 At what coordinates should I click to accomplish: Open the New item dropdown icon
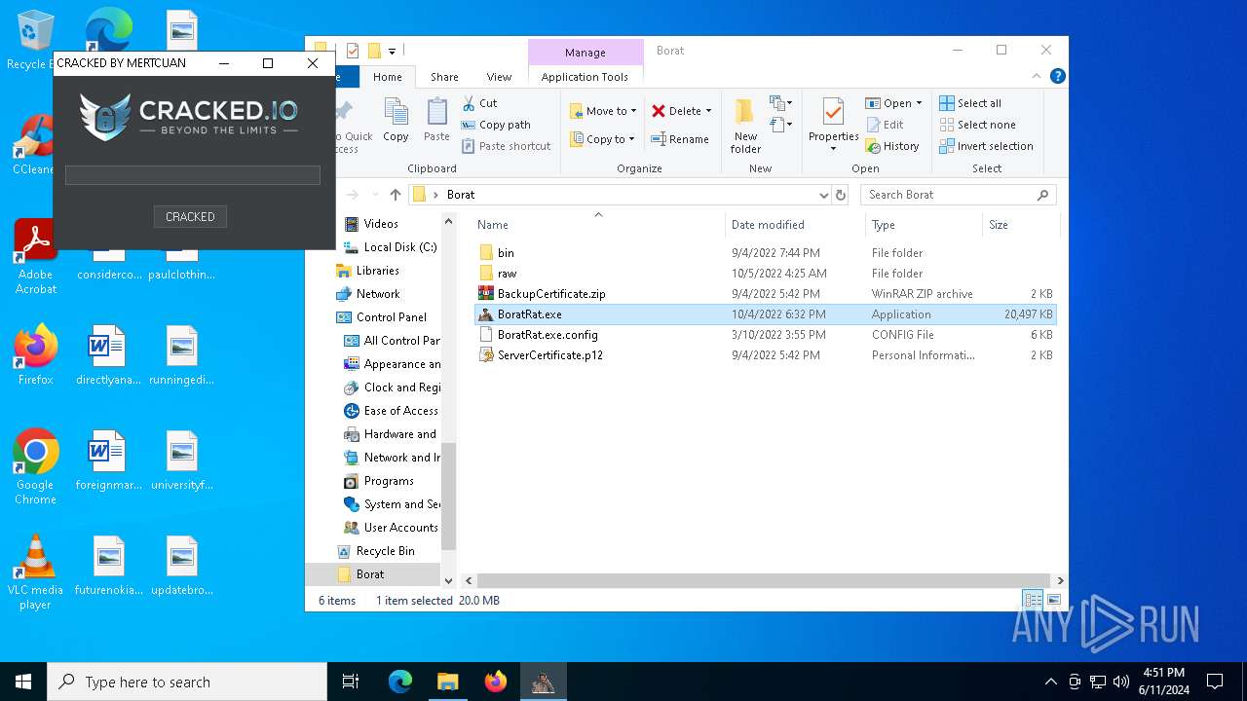click(x=779, y=103)
